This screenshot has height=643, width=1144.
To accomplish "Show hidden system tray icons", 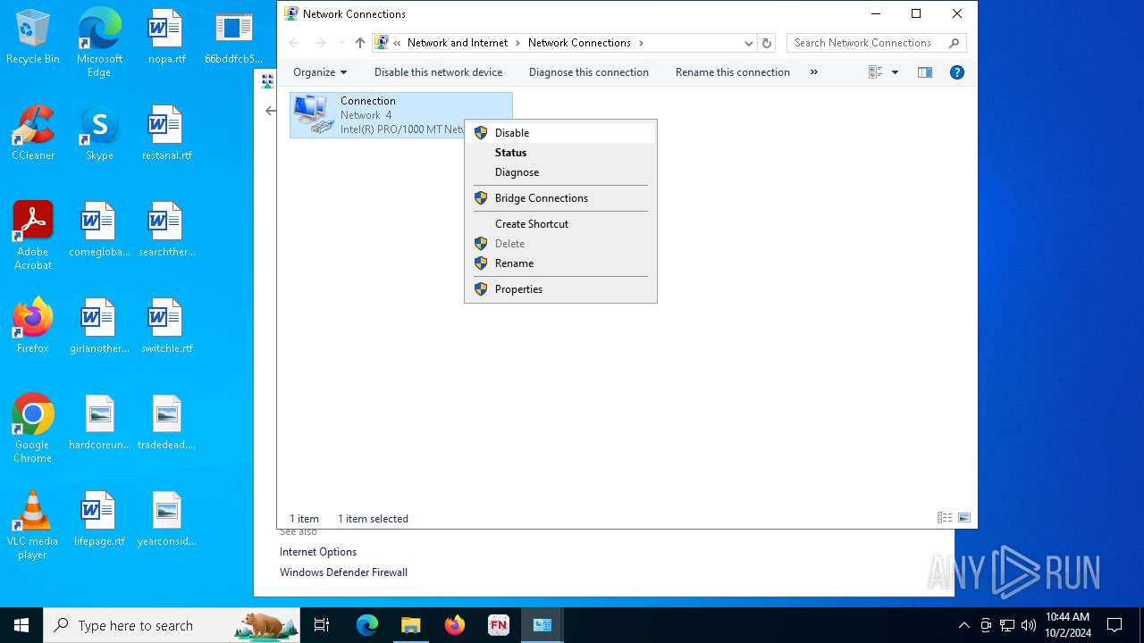I will [963, 625].
